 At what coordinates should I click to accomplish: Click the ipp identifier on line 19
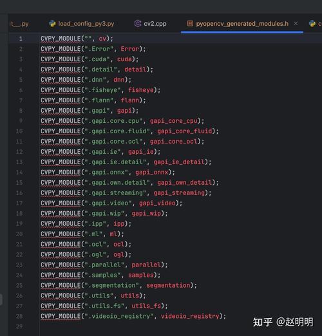119,224
